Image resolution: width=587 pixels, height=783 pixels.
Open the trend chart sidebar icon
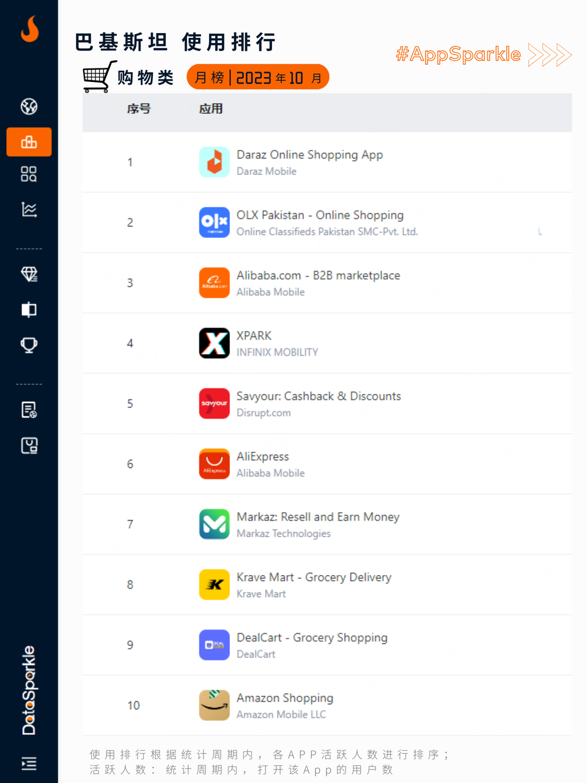coord(29,209)
